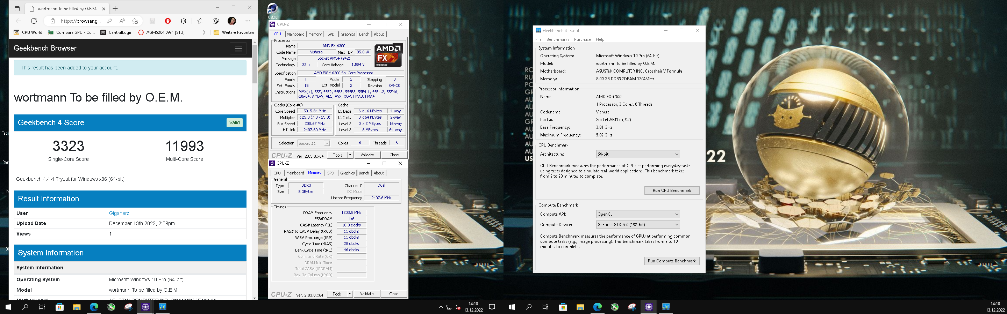The height and width of the screenshot is (314, 1007).
Task: Open SPD tab in upper CPU-Z window
Action: 331,34
